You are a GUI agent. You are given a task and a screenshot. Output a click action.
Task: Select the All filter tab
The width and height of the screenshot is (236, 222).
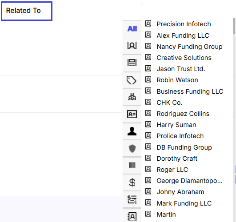tap(132, 28)
